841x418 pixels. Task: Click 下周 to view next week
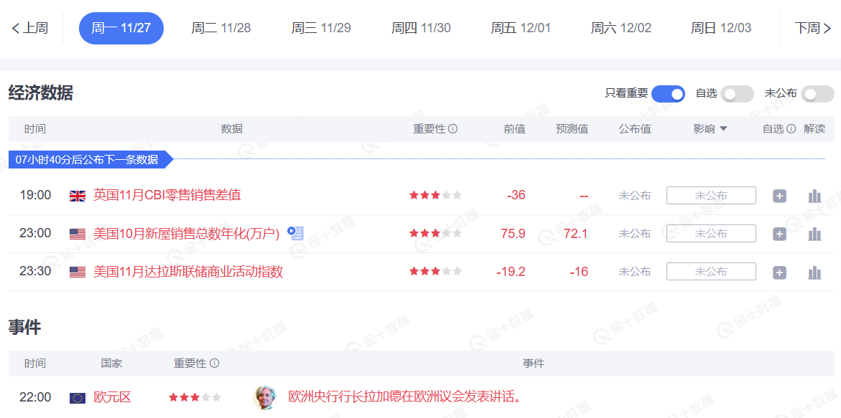pos(813,28)
